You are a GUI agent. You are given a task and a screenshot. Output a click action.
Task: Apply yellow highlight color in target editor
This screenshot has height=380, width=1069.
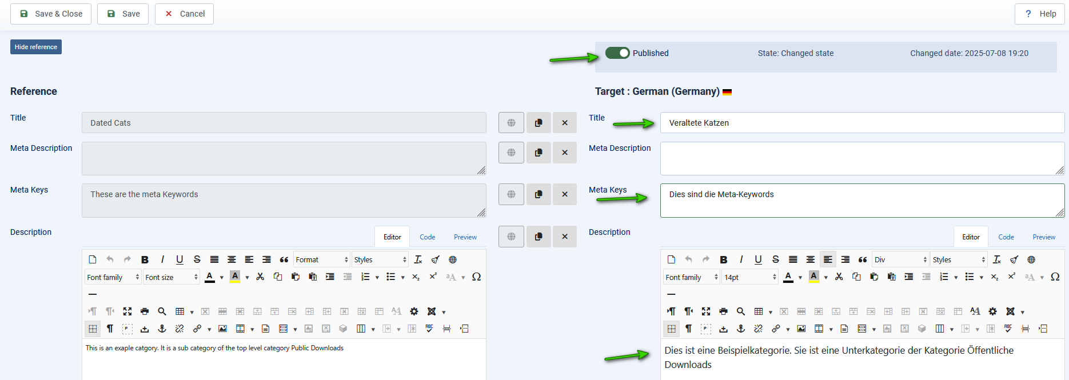point(814,277)
